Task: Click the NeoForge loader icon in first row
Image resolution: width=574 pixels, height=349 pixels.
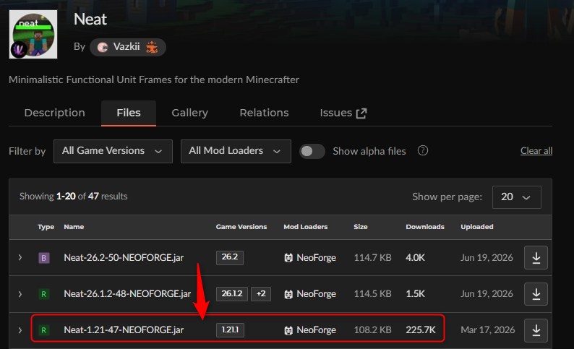Action: [288, 258]
